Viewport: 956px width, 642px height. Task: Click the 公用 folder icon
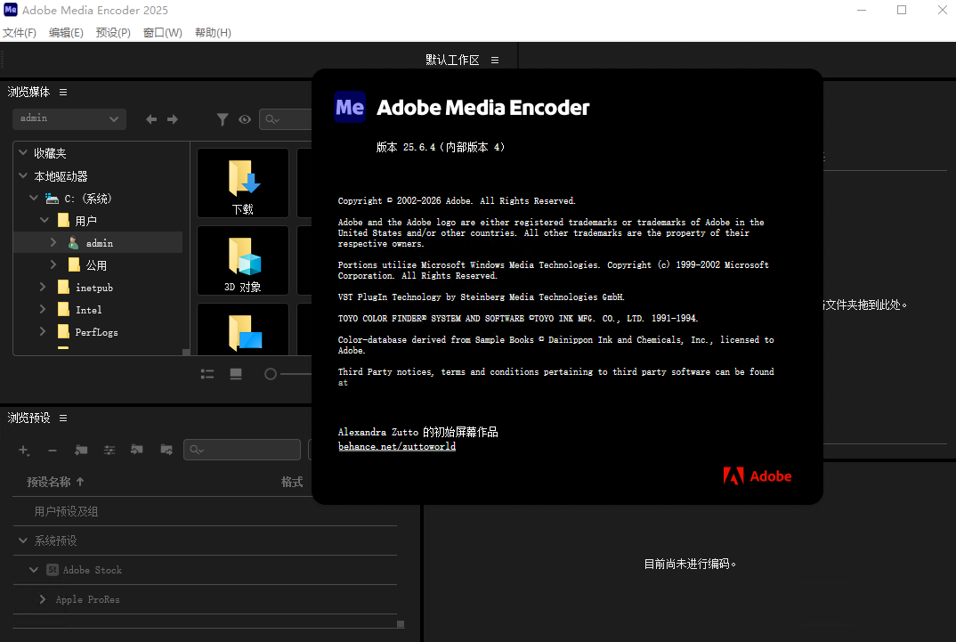point(74,264)
